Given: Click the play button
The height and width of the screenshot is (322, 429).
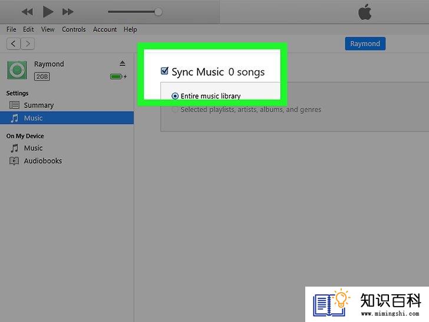Looking at the screenshot, I should (x=48, y=12).
